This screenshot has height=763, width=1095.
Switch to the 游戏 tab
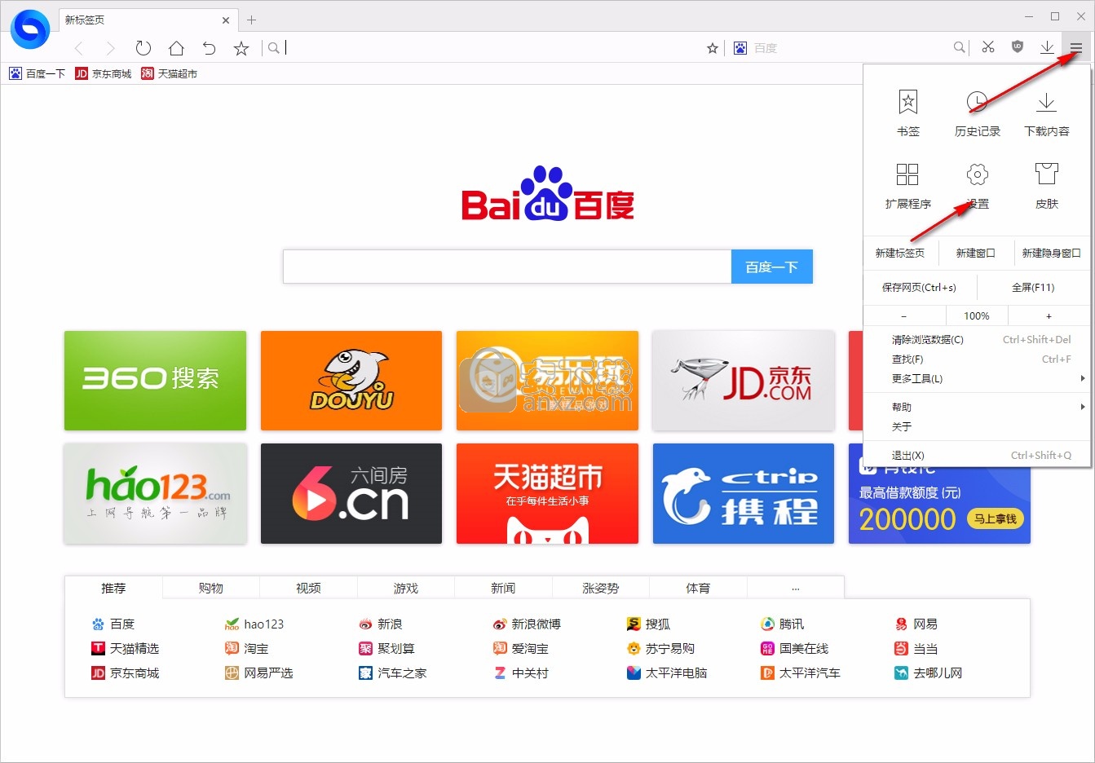coord(406,588)
